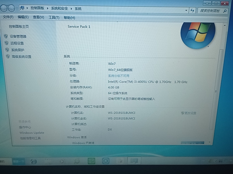Open 性能信息和工具 link
The height and width of the screenshot is (174, 233).
[30, 138]
